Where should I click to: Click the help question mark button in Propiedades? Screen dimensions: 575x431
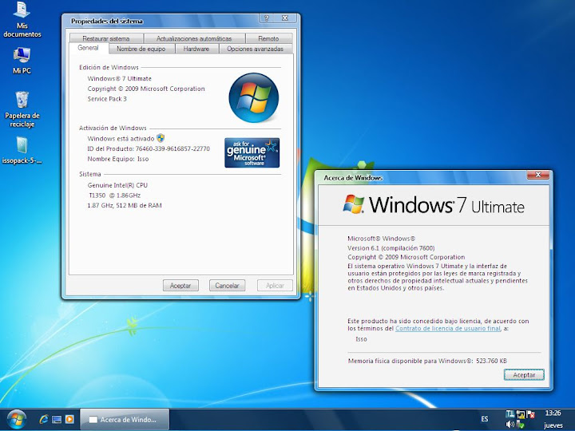coord(267,18)
